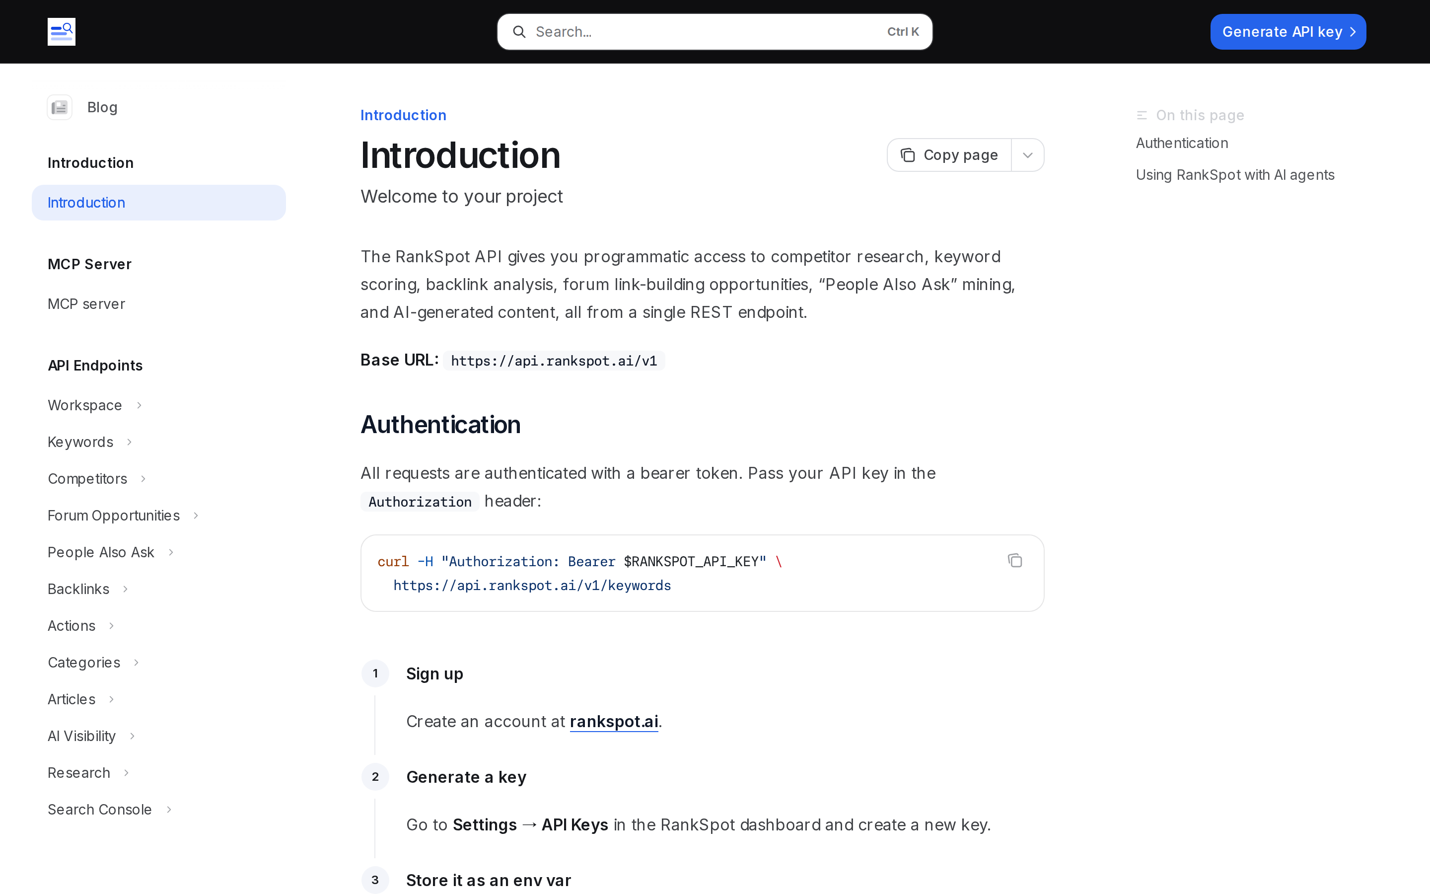Click the Sign up step title
The image size is (1430, 894).
coord(434,674)
